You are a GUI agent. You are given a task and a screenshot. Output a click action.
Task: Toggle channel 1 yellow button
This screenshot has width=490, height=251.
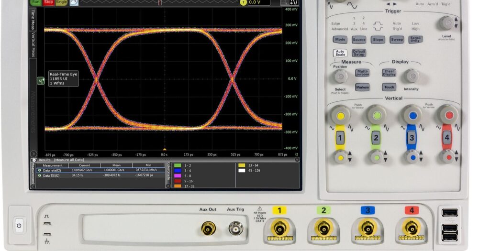pos(340,138)
